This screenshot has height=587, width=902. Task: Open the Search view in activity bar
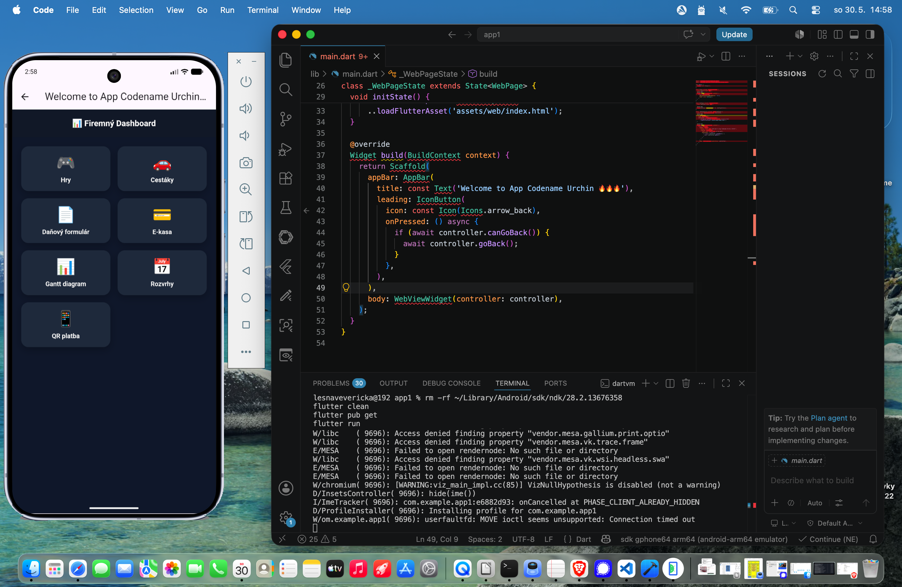286,89
